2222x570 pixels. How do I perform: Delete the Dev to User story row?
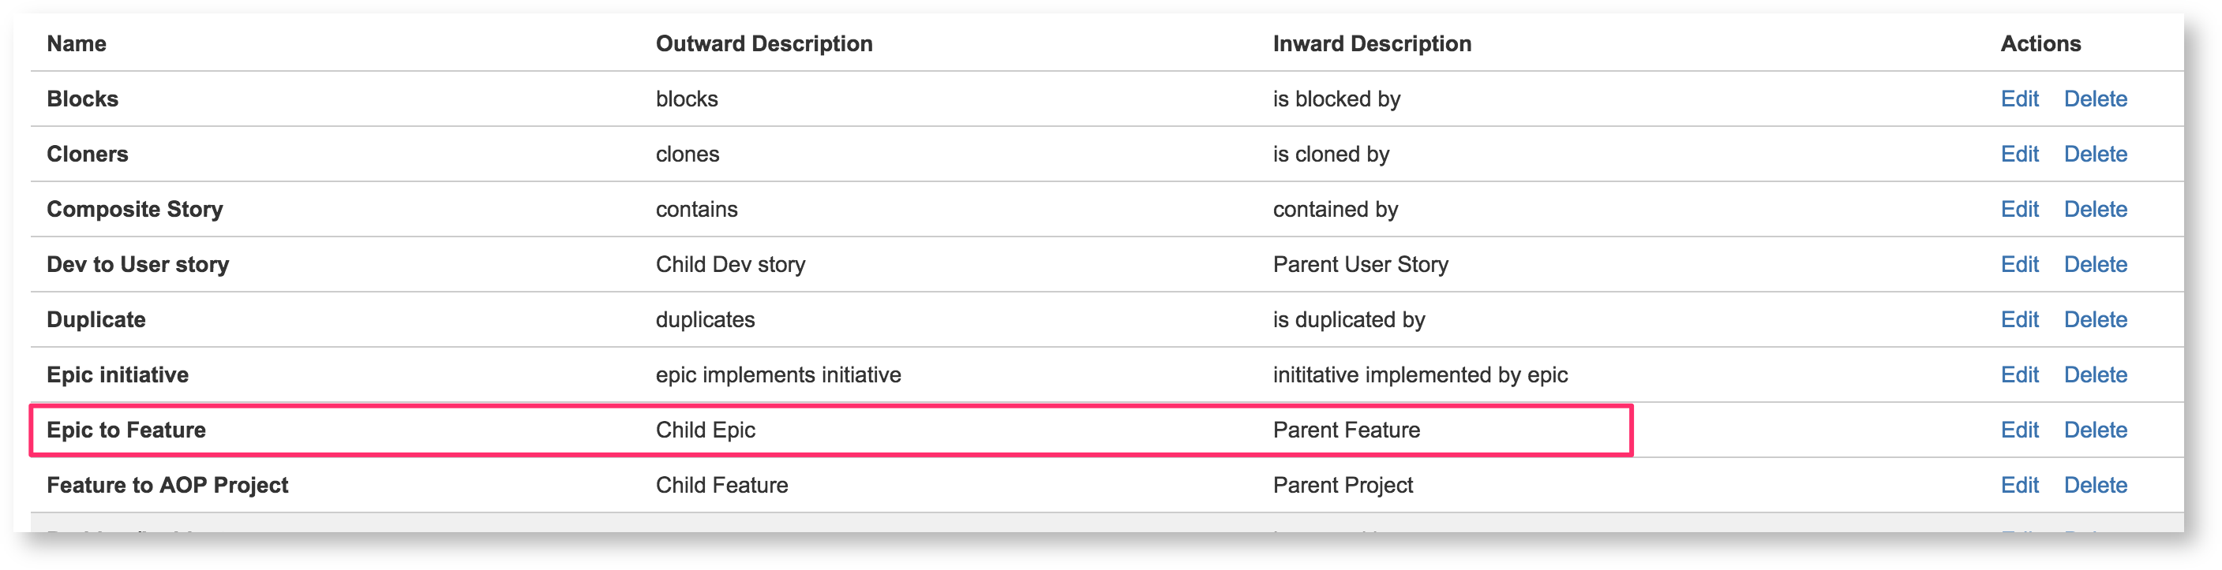coord(2094,264)
